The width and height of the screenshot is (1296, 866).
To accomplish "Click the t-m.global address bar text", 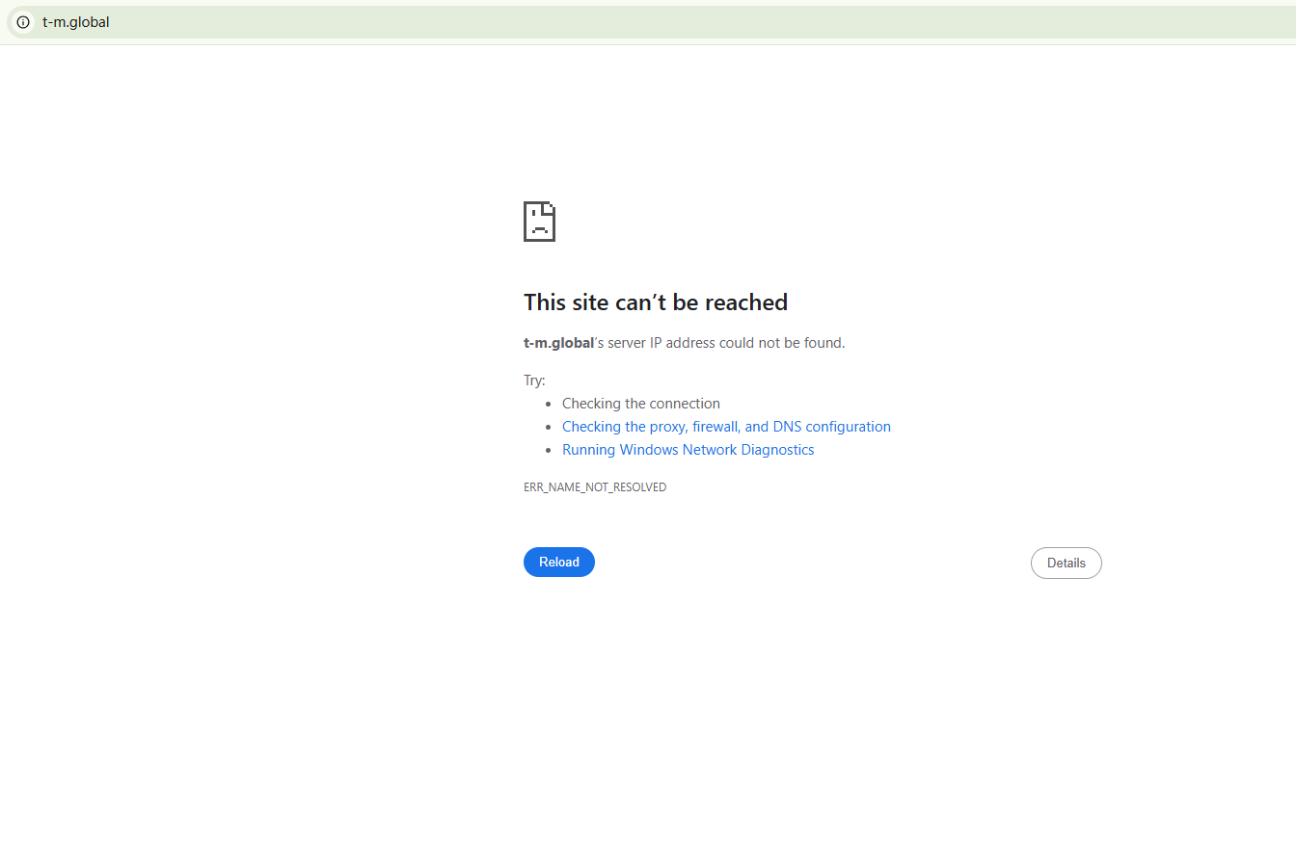I will click(76, 22).
